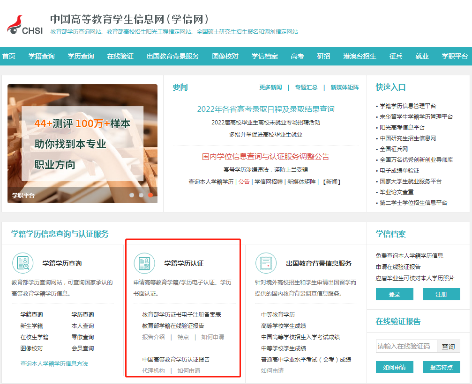This screenshot has height=384, width=472.
Task: Open 代理机构 link
Action: (x=154, y=371)
